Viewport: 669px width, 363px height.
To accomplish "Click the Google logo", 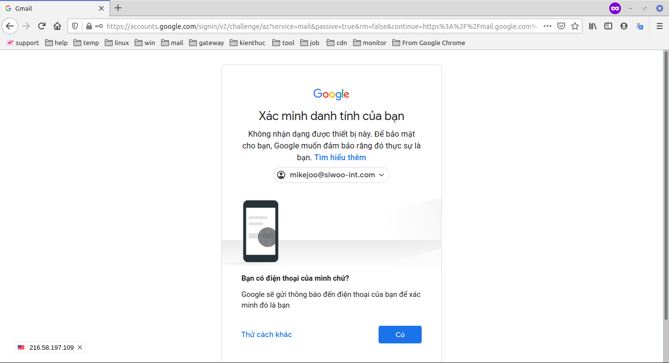I will pos(332,94).
